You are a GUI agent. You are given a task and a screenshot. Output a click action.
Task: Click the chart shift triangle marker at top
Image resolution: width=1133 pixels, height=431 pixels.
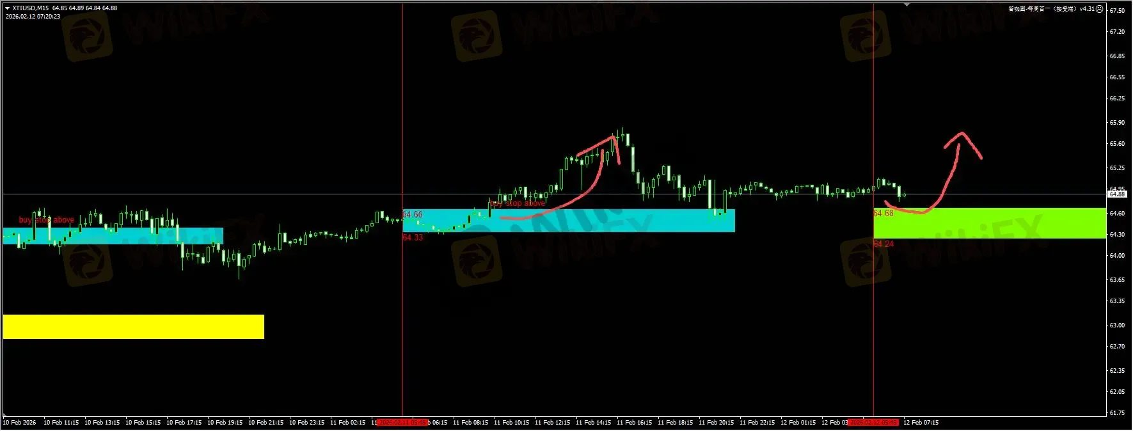click(907, 5)
